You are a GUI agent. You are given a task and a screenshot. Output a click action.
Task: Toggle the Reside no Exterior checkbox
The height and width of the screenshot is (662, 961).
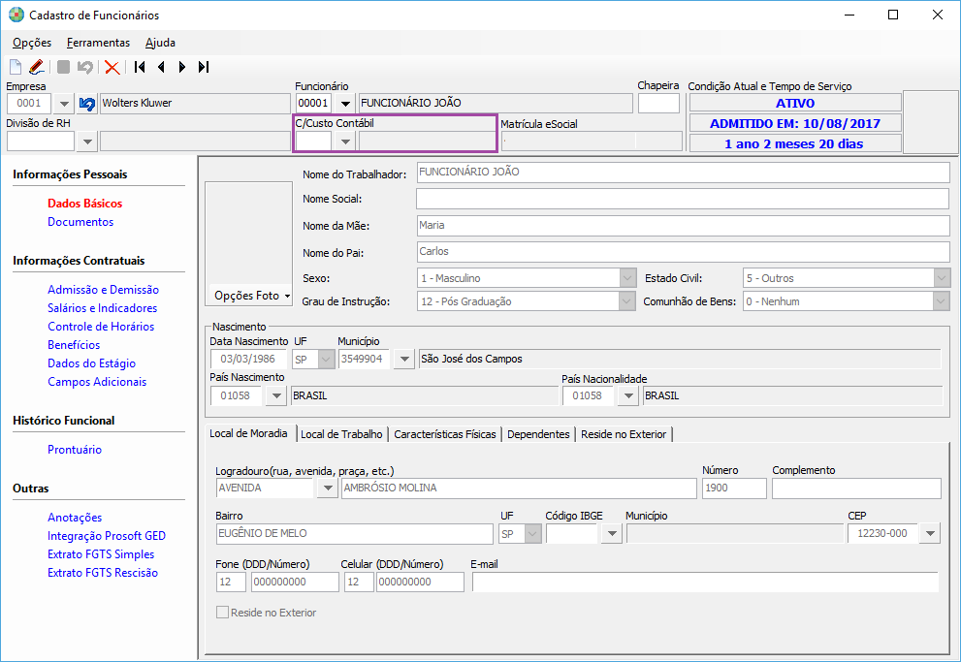[223, 613]
